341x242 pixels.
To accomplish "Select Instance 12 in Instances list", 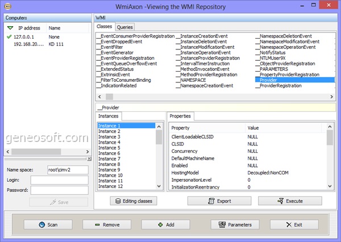I will pos(126,186).
